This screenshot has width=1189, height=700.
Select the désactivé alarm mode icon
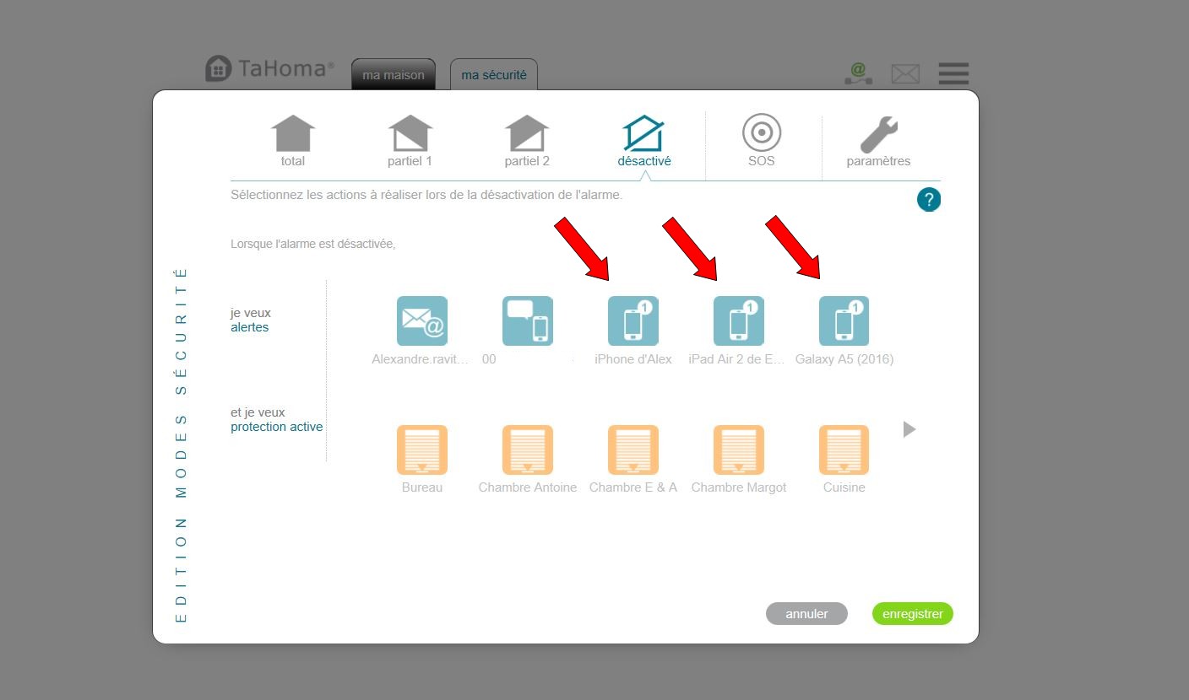643,133
